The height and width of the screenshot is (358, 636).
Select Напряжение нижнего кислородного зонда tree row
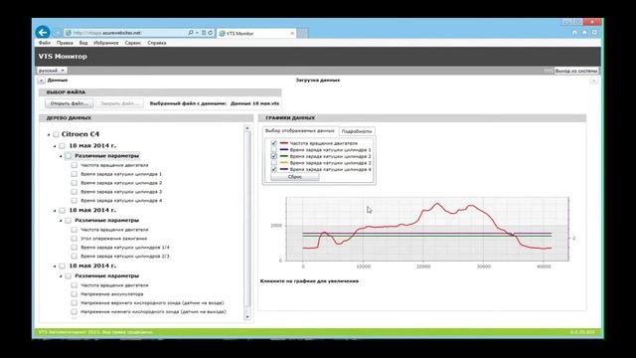point(153,311)
